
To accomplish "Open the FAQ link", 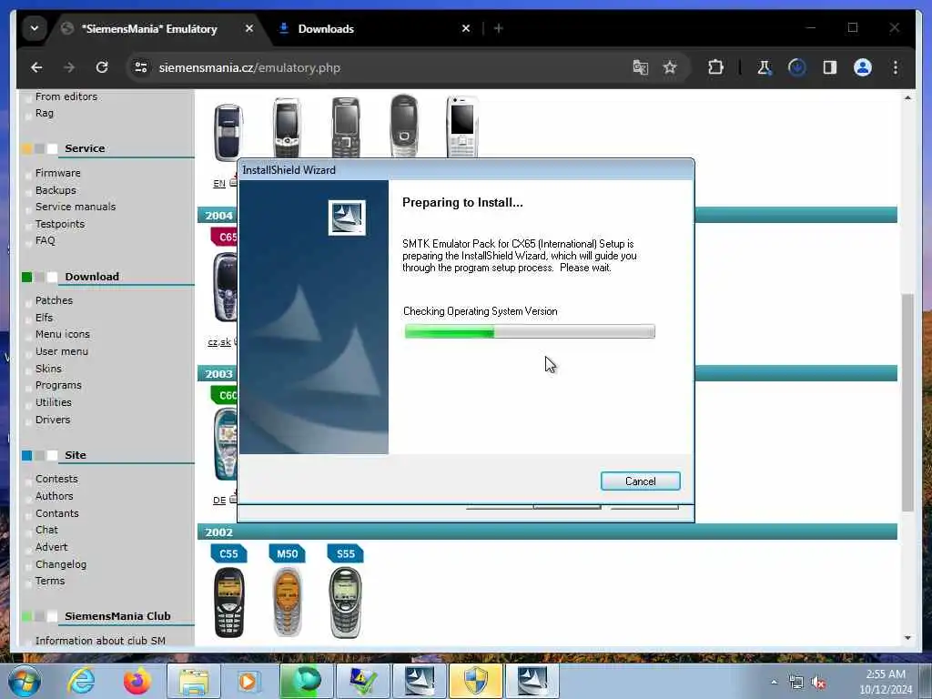I will (46, 240).
